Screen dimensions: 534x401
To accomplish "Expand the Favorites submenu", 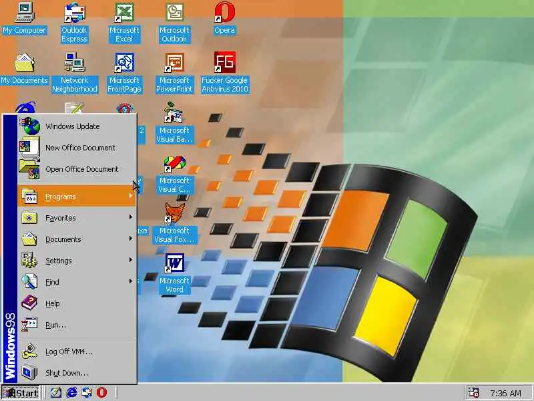I will [x=77, y=218].
